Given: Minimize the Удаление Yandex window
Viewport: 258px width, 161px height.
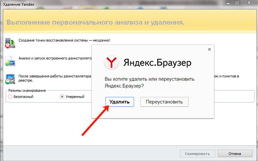Looking at the screenshot, I should tap(228, 3).
